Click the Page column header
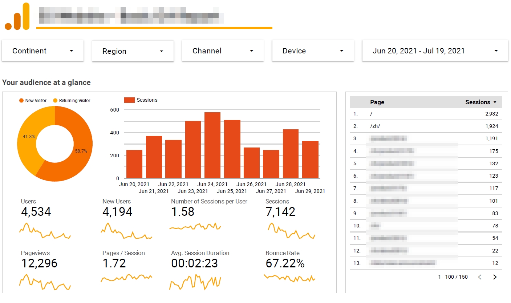The image size is (511, 303). [377, 102]
